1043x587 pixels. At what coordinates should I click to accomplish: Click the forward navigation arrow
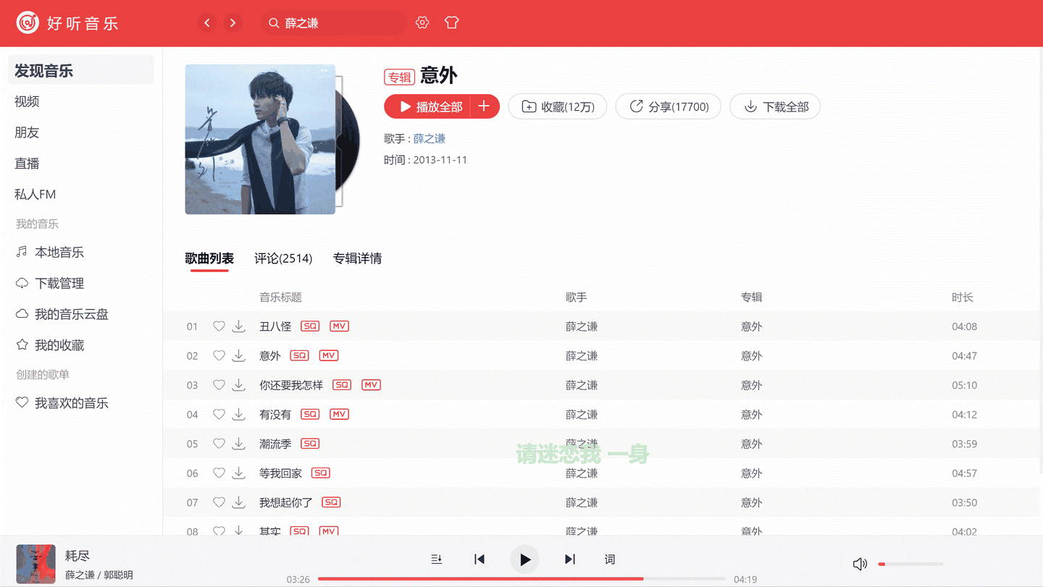point(233,22)
